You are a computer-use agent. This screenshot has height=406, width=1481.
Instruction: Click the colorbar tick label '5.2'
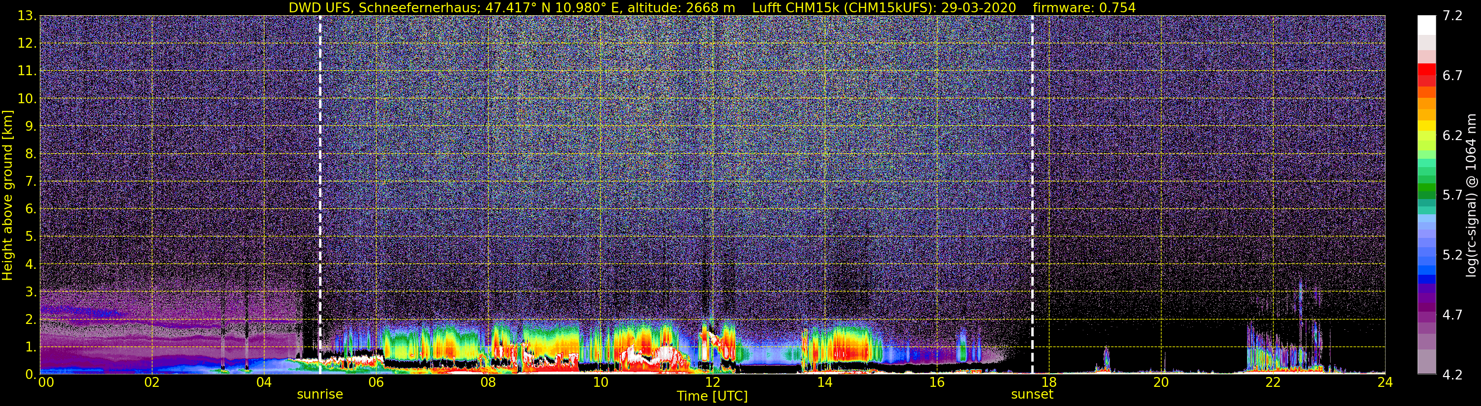(1452, 255)
